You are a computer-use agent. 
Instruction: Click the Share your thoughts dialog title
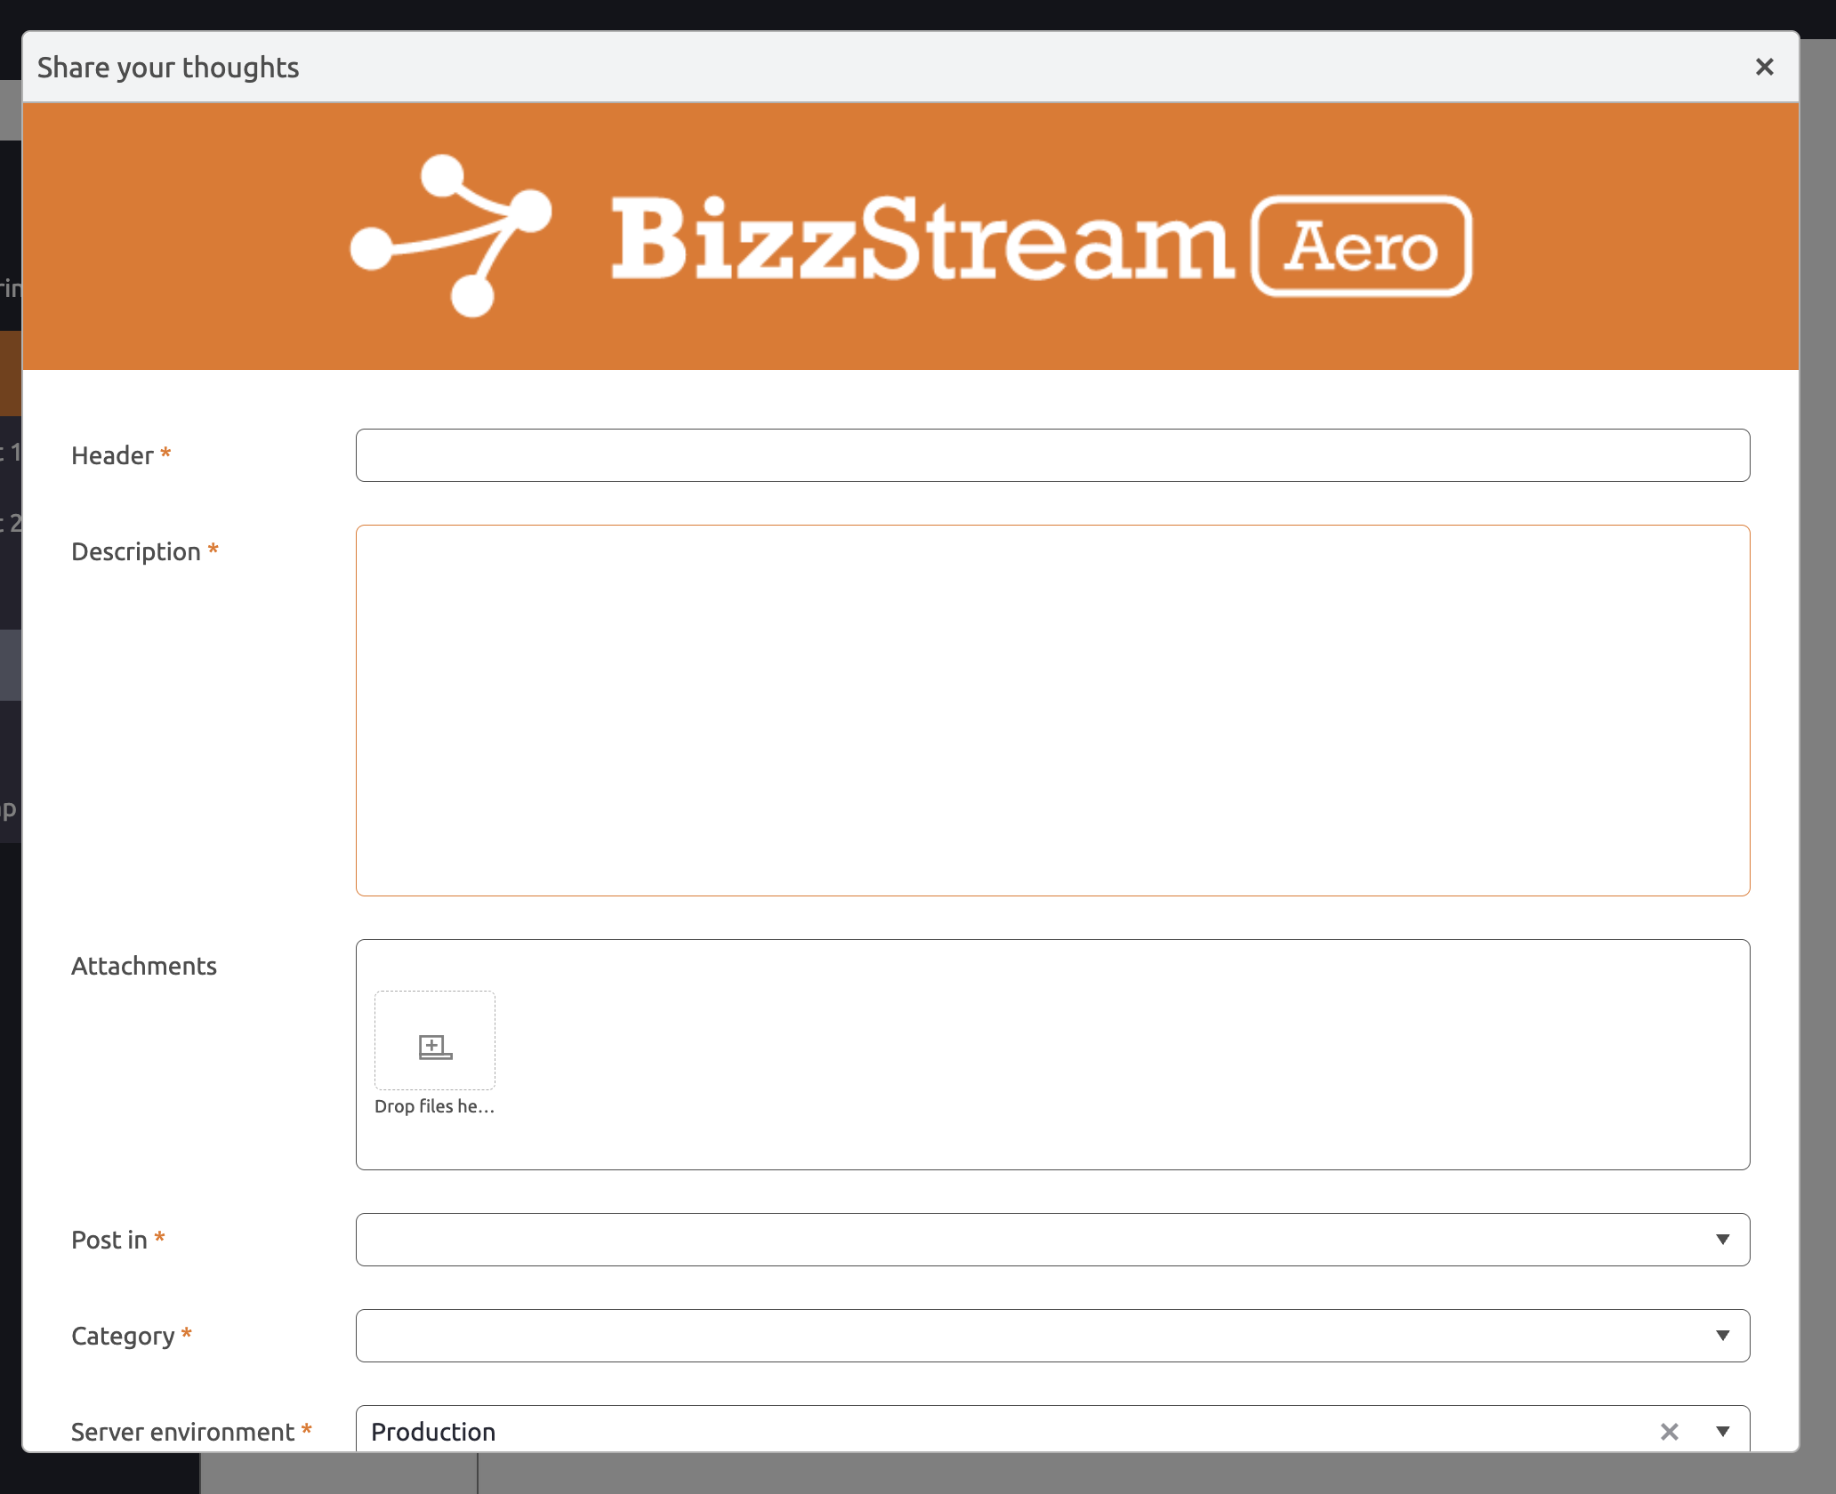(168, 68)
